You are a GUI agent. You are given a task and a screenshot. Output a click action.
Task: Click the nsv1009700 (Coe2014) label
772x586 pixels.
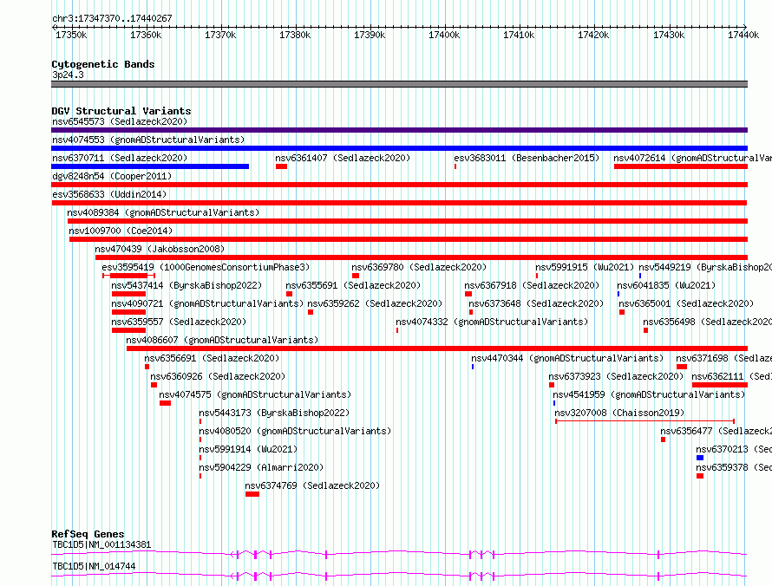pyautogui.click(x=121, y=231)
